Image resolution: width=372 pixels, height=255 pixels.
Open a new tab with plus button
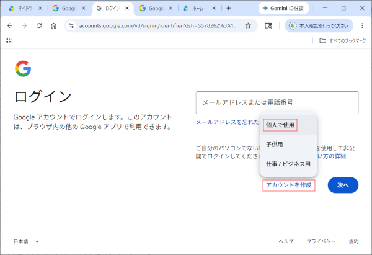point(228,8)
